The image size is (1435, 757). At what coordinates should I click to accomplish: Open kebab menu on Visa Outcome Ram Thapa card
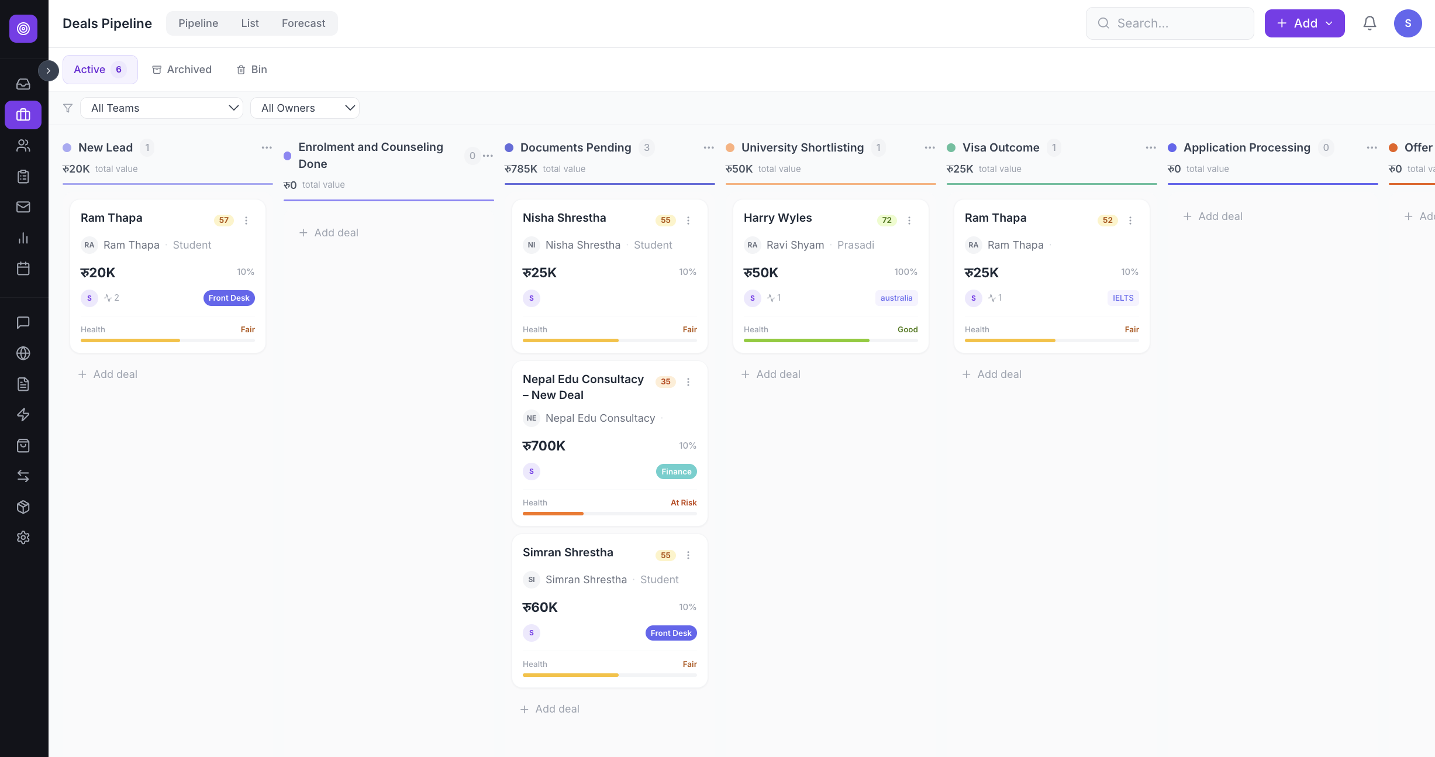(1130, 221)
